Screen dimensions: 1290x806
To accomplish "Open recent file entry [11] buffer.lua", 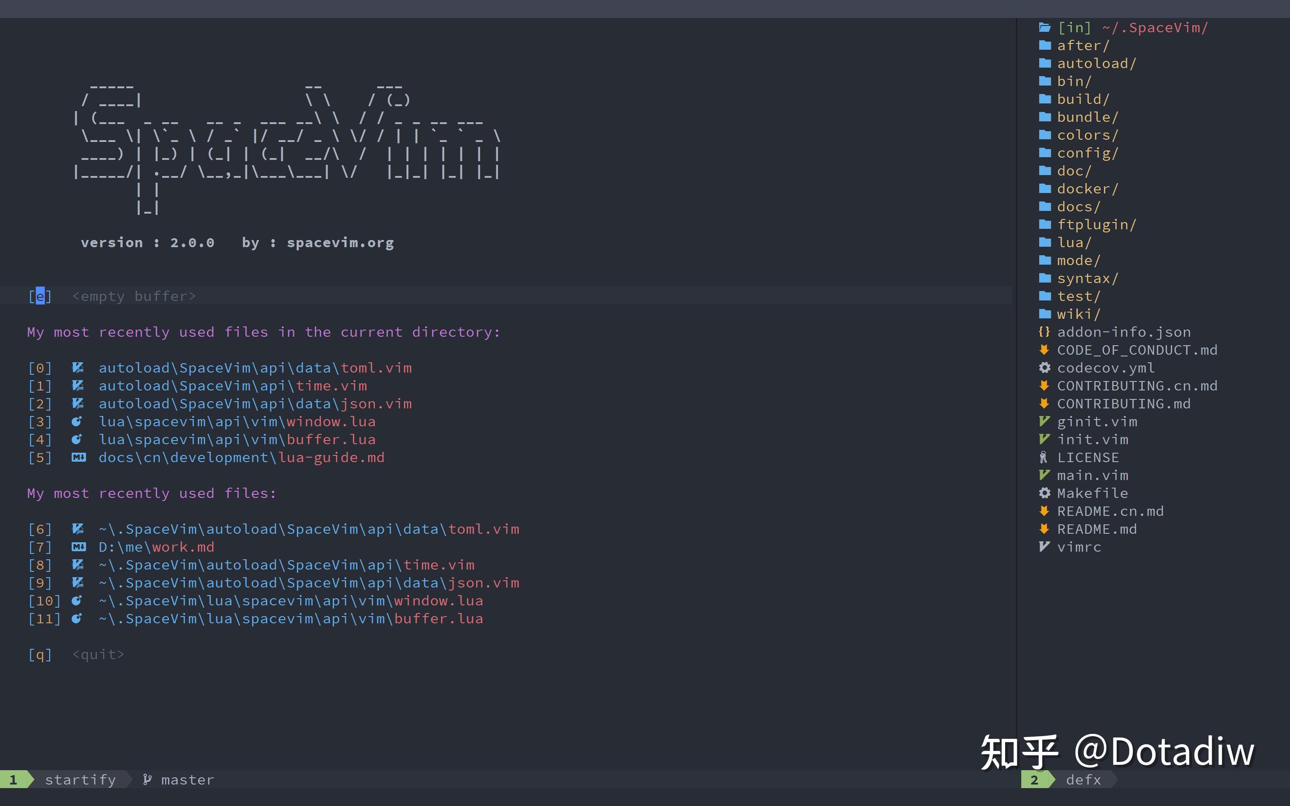I will point(291,619).
